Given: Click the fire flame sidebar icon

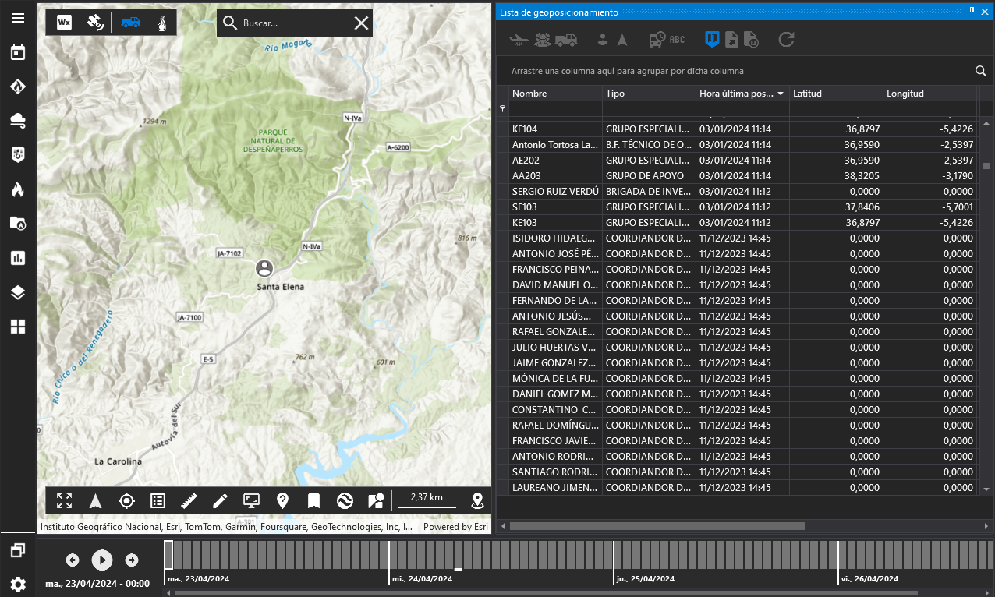Looking at the screenshot, I should [x=18, y=189].
